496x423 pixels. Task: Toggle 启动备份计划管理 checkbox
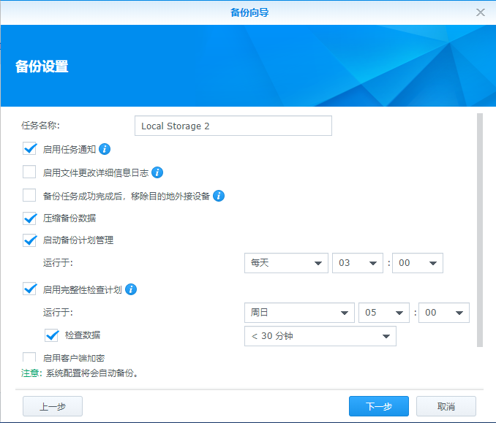[29, 240]
